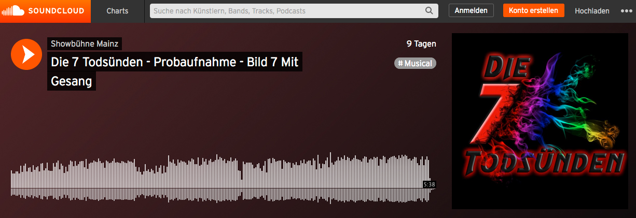The height and width of the screenshot is (218, 636).
Task: Click the SOUNDCLOUD wordmark text
Action: coord(58,11)
